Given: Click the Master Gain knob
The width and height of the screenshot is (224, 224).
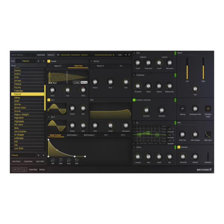Looking at the screenshot, I should click(195, 89).
